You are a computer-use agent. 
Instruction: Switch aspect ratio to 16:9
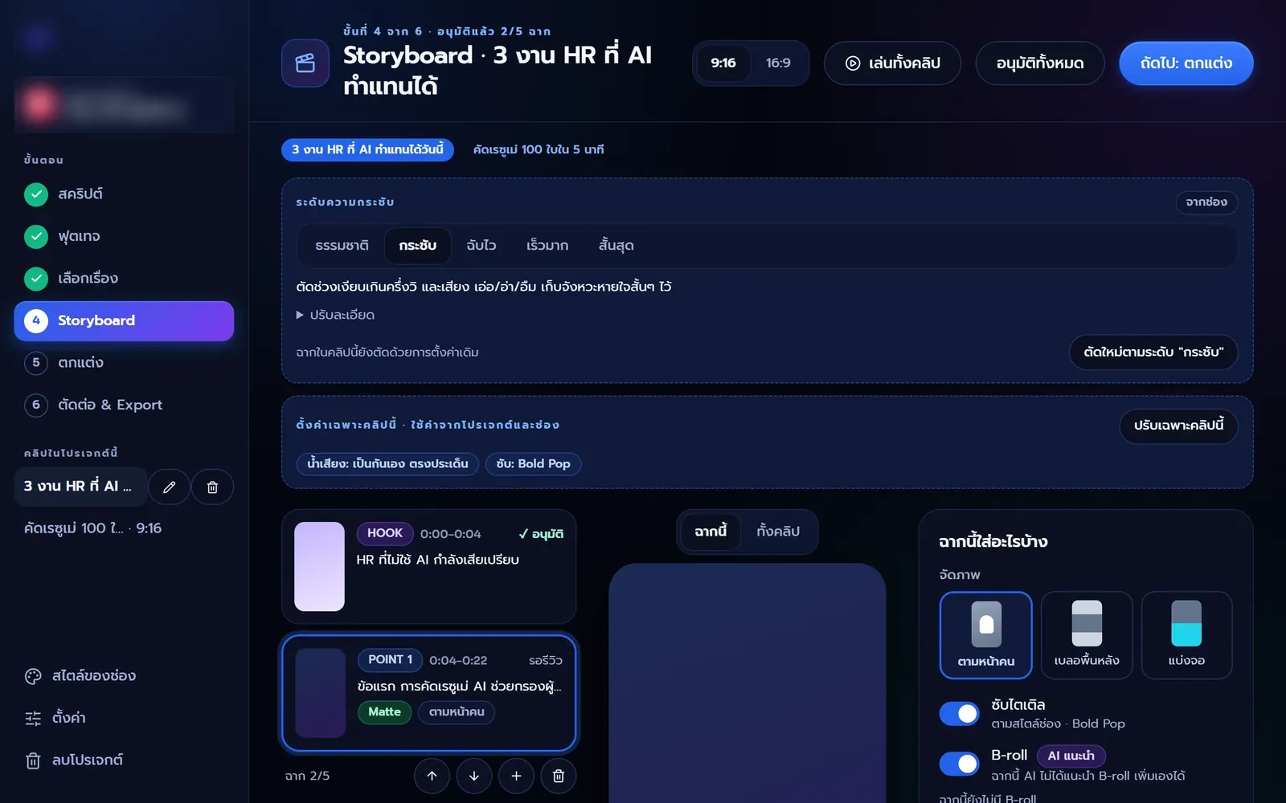[x=778, y=63]
